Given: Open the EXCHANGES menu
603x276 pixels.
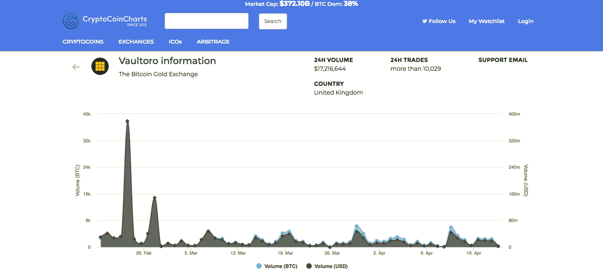Looking at the screenshot, I should tap(136, 42).
